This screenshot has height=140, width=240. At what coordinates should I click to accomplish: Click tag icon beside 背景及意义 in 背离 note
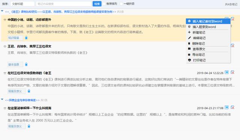click(29, 126)
